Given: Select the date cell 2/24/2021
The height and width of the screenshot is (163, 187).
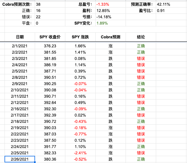Looking at the screenshot, I should pos(20,147).
